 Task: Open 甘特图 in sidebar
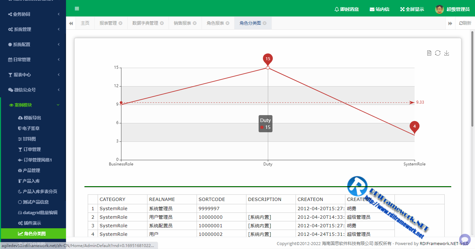[33, 139]
